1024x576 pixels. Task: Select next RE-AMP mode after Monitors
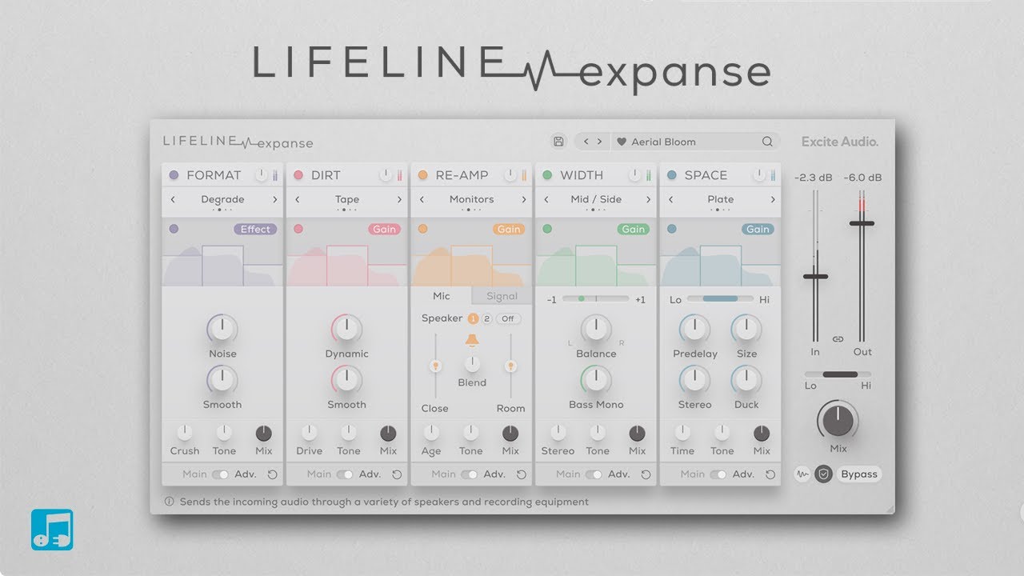524,199
